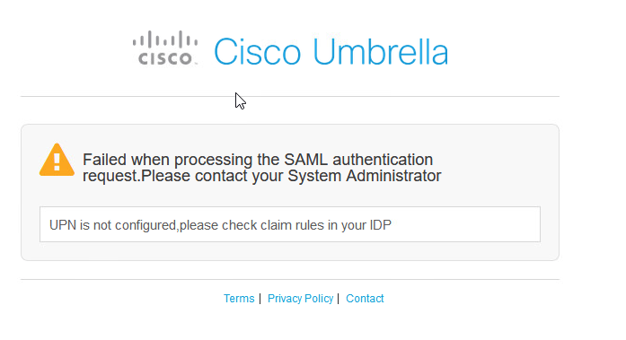
Task: Click the 'System Administrator' text
Action: (365, 176)
